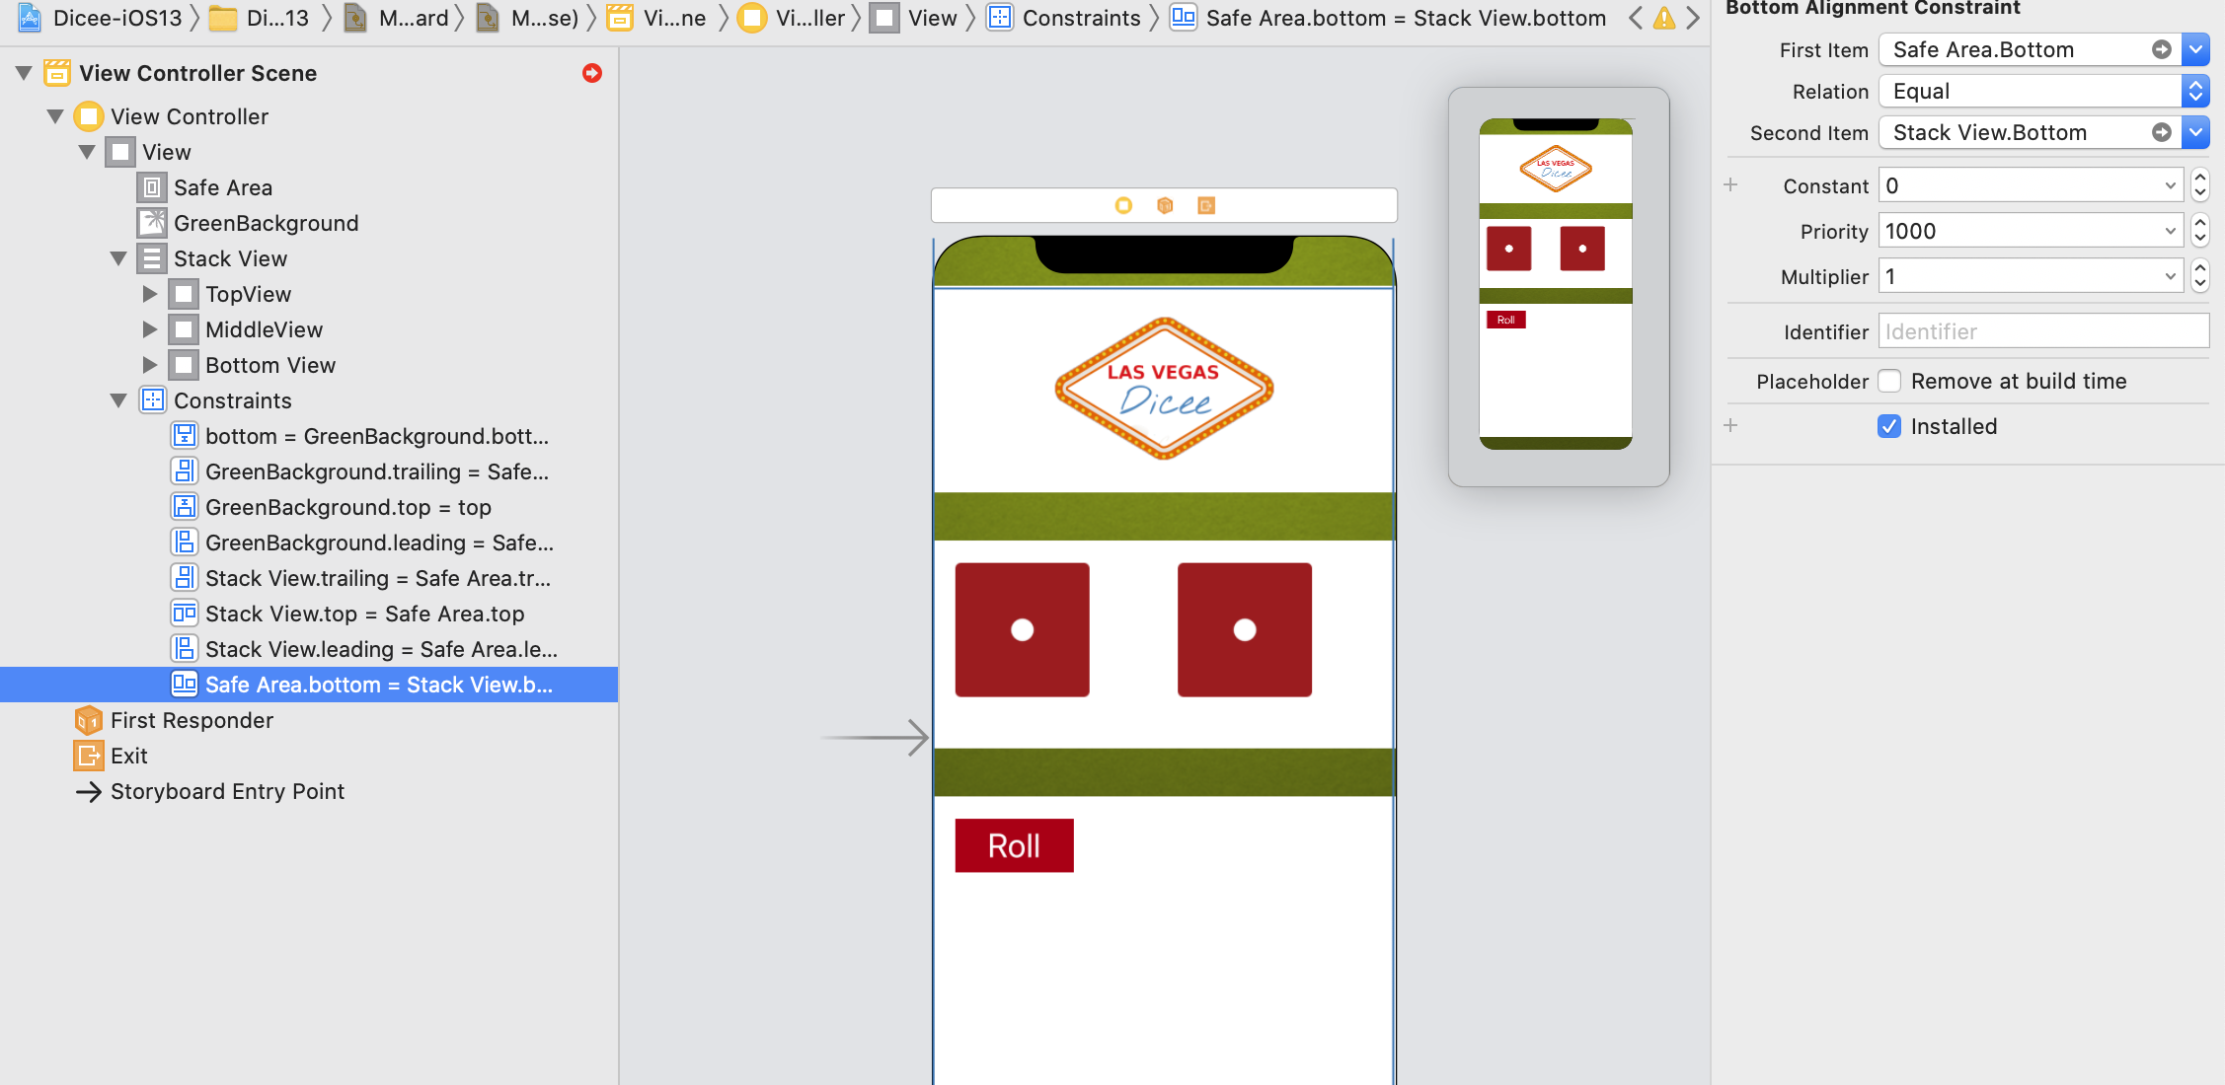Enable the Remove at build time checkbox

[x=1889, y=381]
